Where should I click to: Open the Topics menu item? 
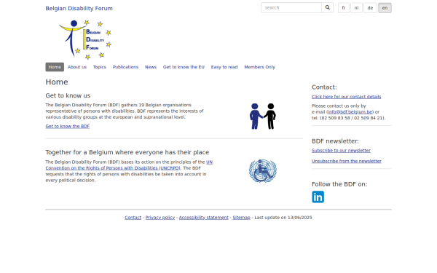click(x=100, y=67)
